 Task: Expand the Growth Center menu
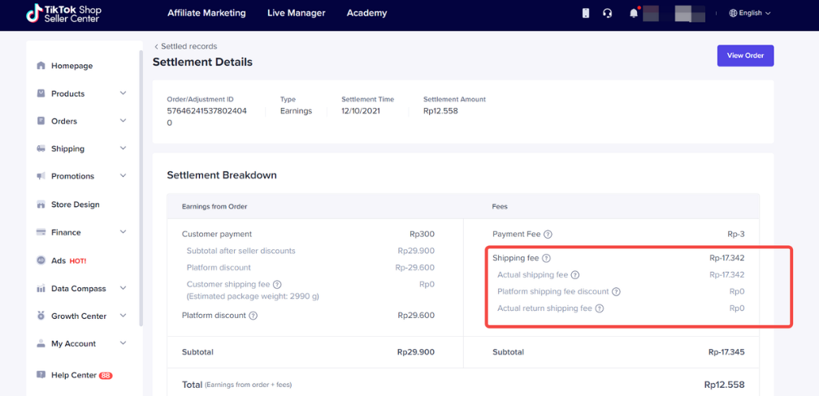pos(123,316)
